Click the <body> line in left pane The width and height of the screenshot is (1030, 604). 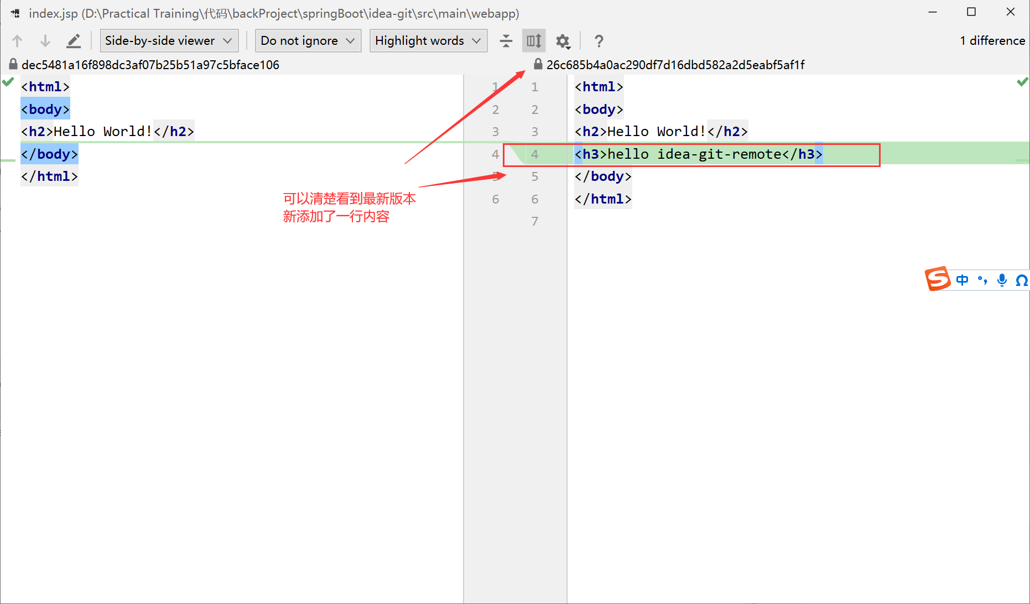click(x=45, y=109)
